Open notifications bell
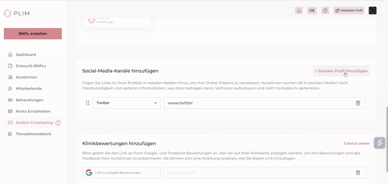388x184 pixels. (299, 11)
